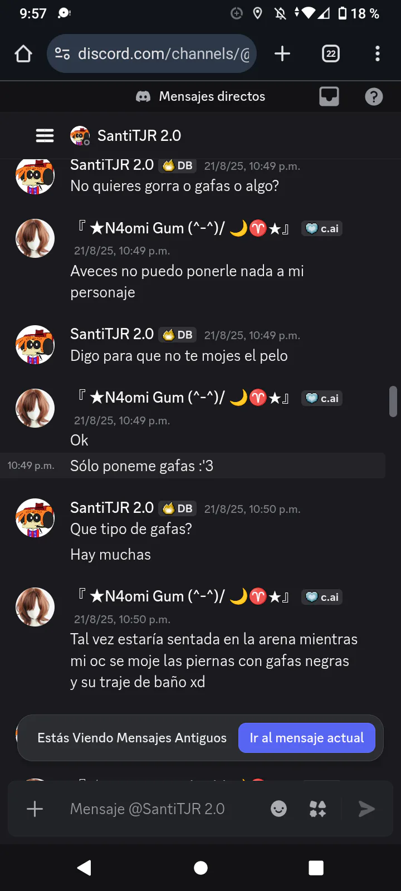Screen dimensions: 401x891
Task: Click the help question mark icon
Action: (374, 97)
